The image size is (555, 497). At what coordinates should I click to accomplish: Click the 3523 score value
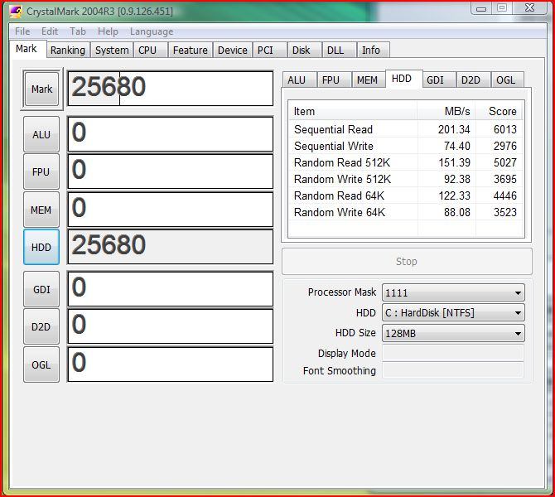pyautogui.click(x=505, y=212)
